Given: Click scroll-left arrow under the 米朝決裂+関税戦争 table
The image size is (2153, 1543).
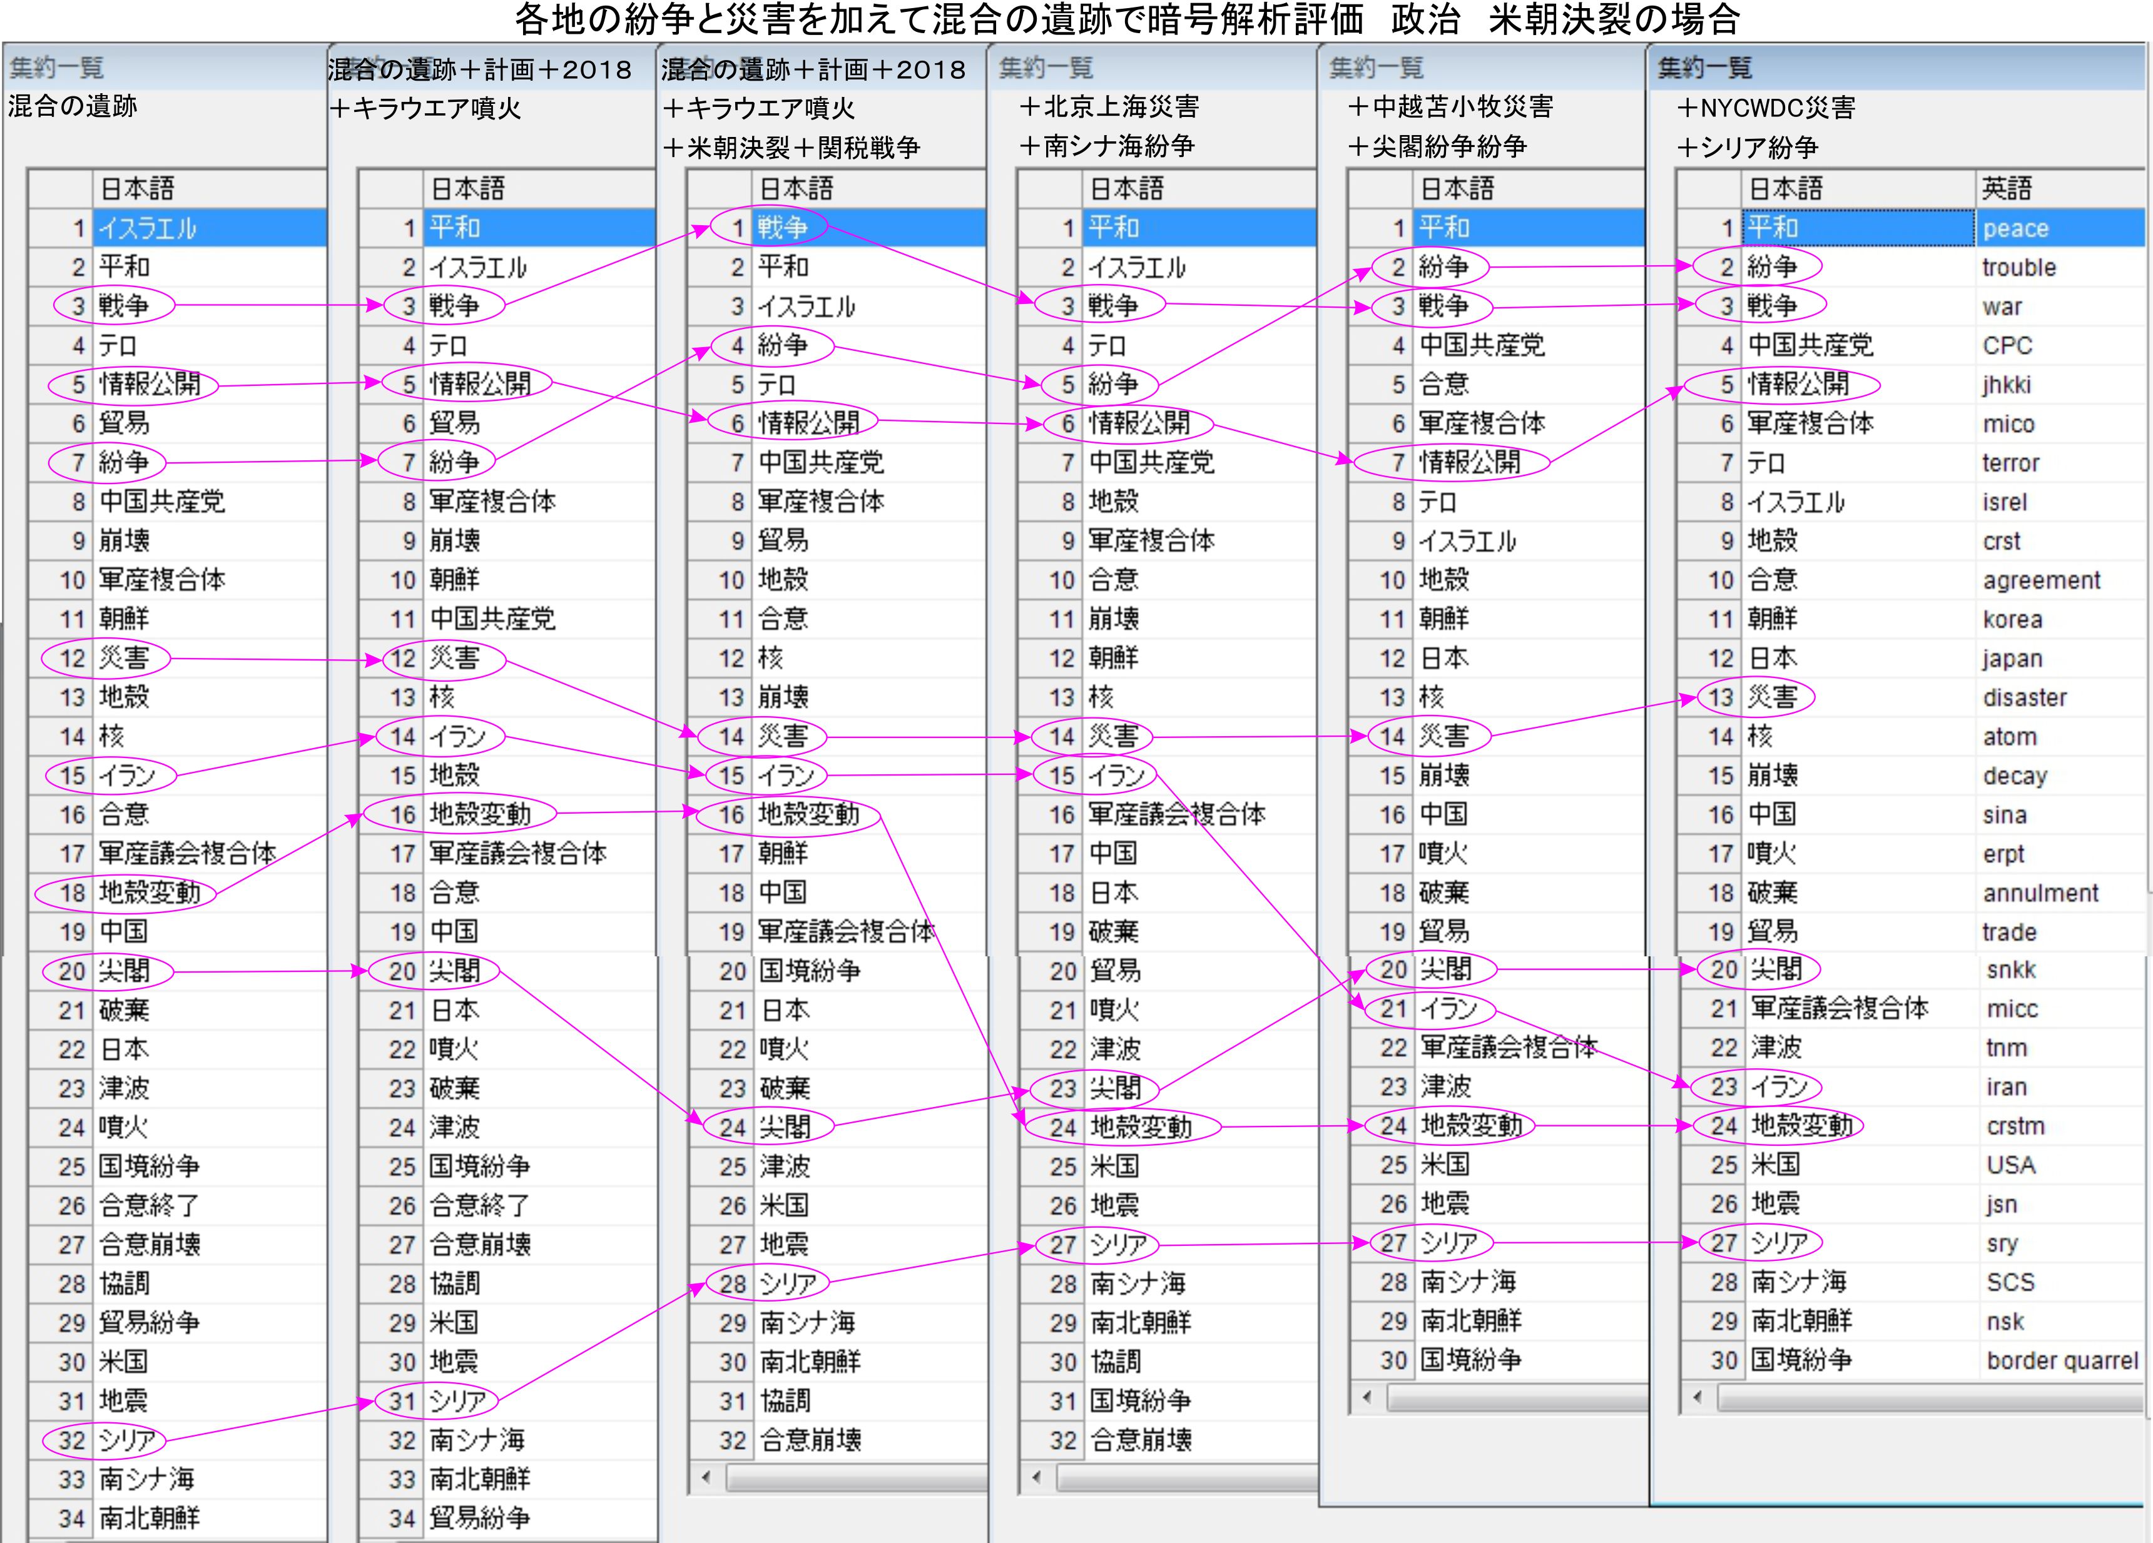Looking at the screenshot, I should (705, 1477).
